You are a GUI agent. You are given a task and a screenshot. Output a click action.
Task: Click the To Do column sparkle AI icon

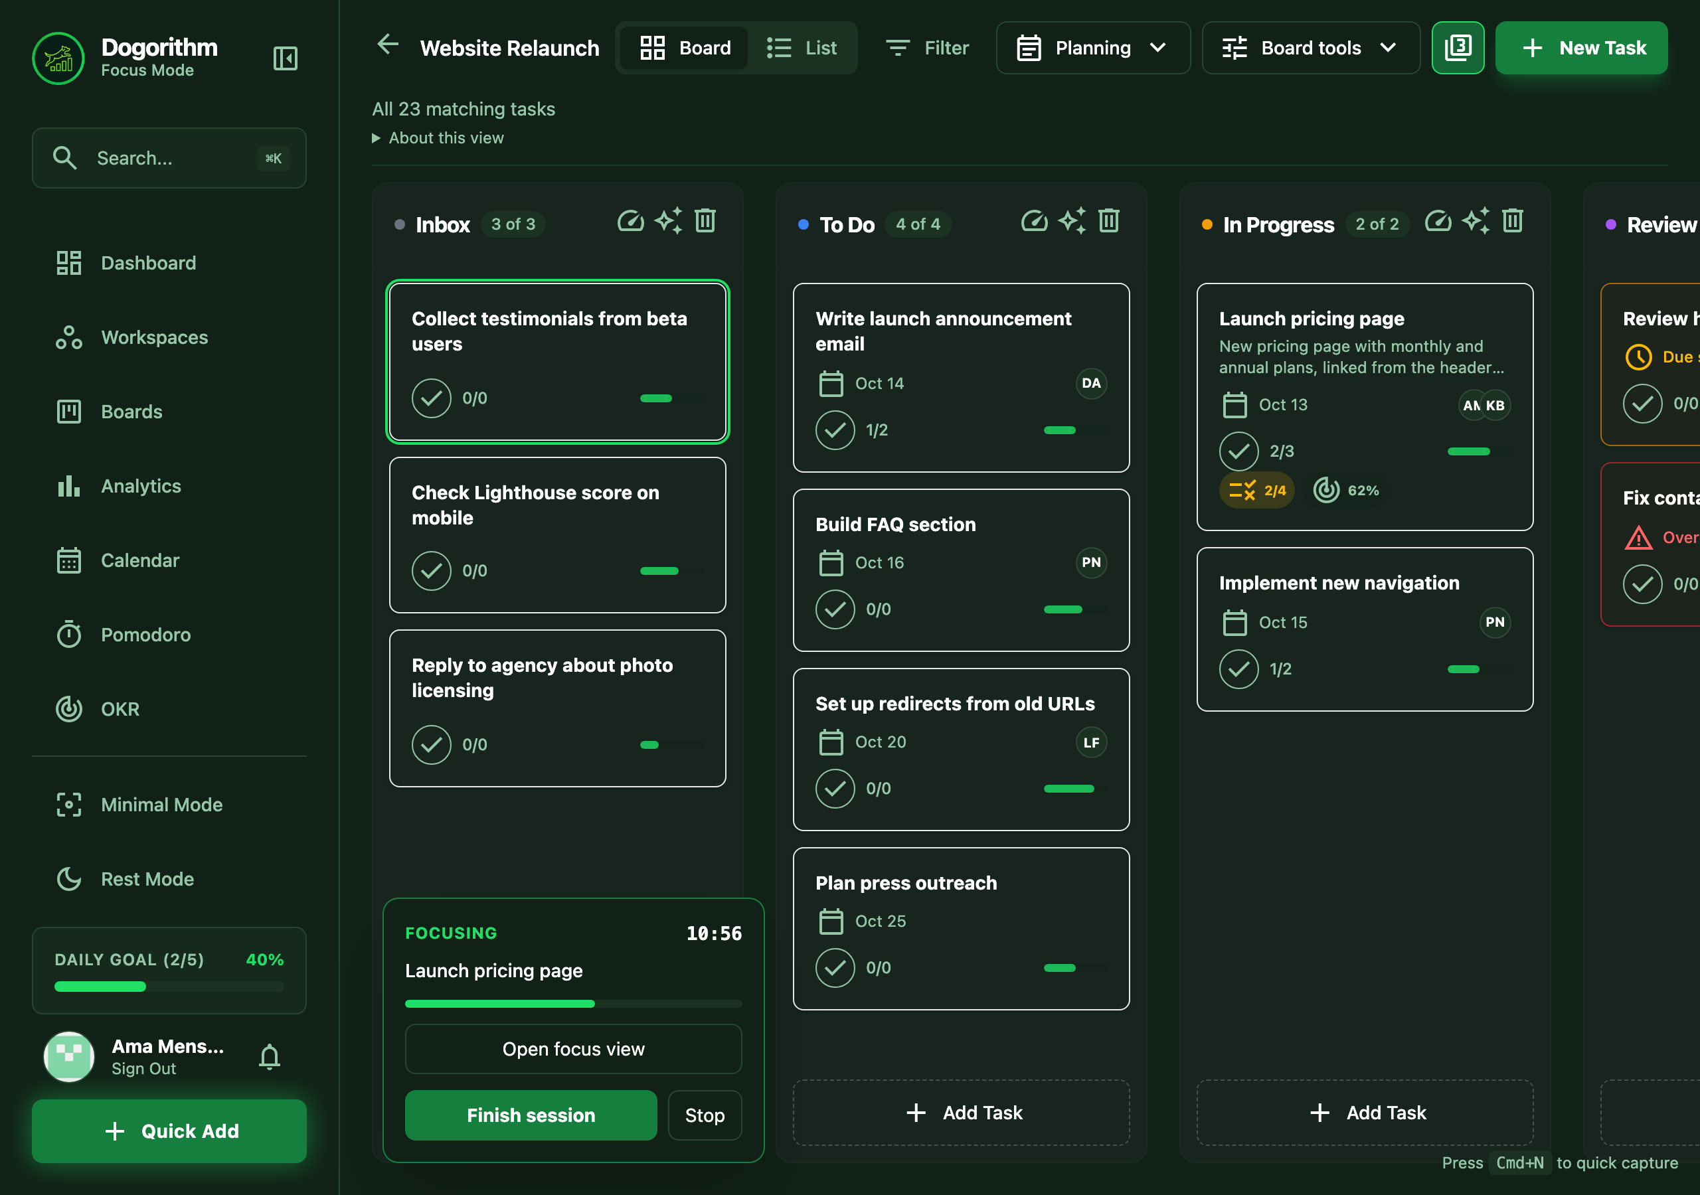click(1071, 220)
